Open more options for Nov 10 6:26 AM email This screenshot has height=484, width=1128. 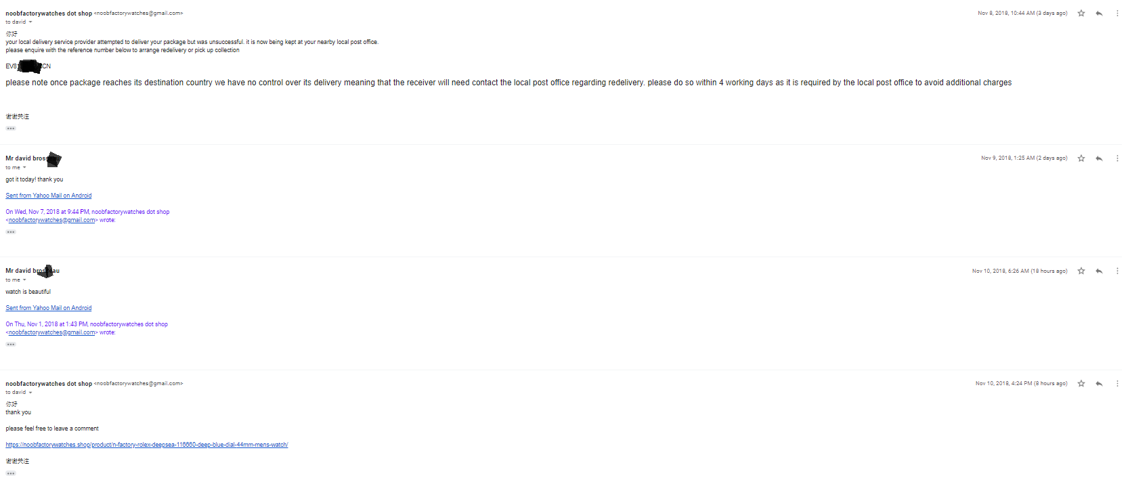point(1117,271)
